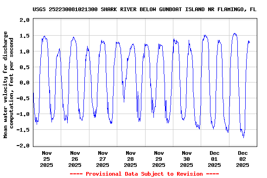Click the Nov 25 2025 date label
Screen dimensions: 267x178
(x=46, y=159)
